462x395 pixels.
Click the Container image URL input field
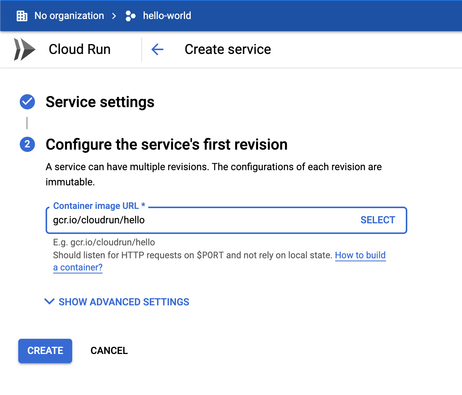226,220
